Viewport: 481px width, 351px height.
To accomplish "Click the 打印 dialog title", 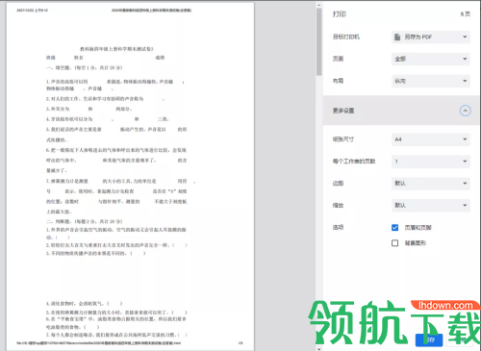I will coord(340,14).
